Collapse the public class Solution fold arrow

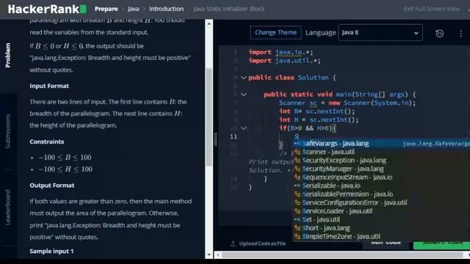pos(244,78)
